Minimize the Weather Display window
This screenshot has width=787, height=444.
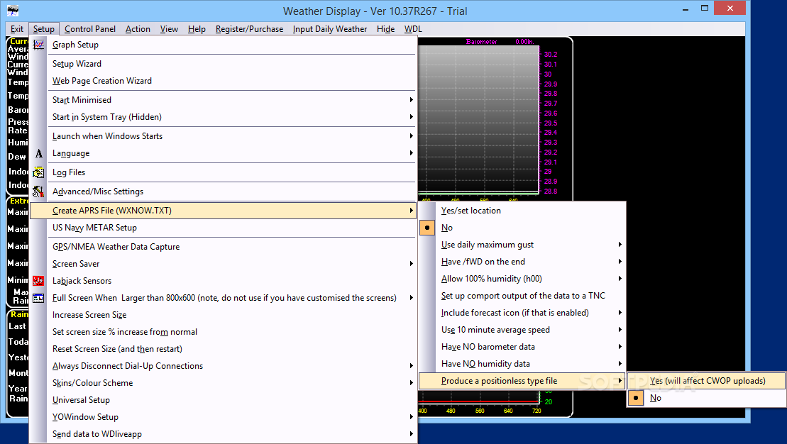tap(686, 9)
